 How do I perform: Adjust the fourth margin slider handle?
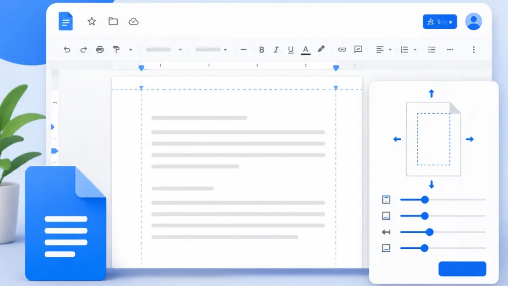[425, 248]
